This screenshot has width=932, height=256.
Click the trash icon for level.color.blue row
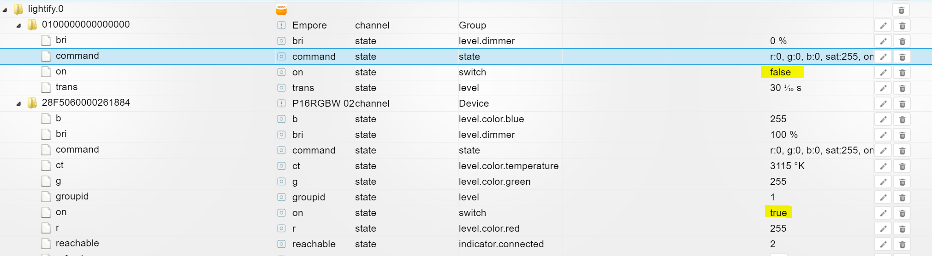point(902,119)
